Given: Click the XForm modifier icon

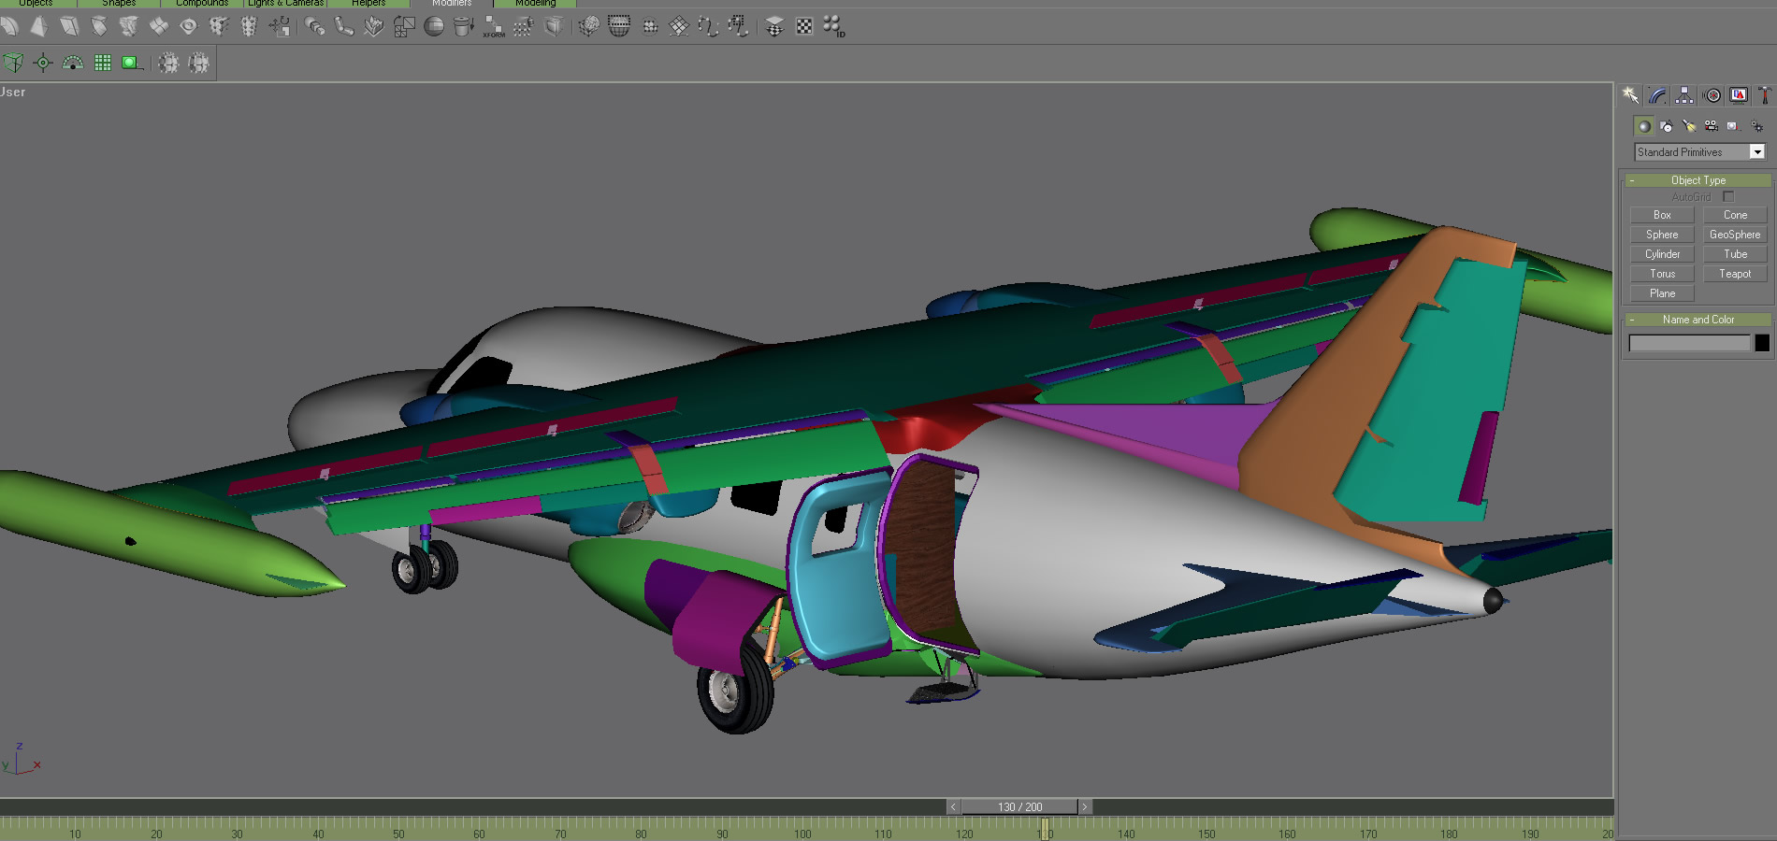Looking at the screenshot, I should point(493,27).
